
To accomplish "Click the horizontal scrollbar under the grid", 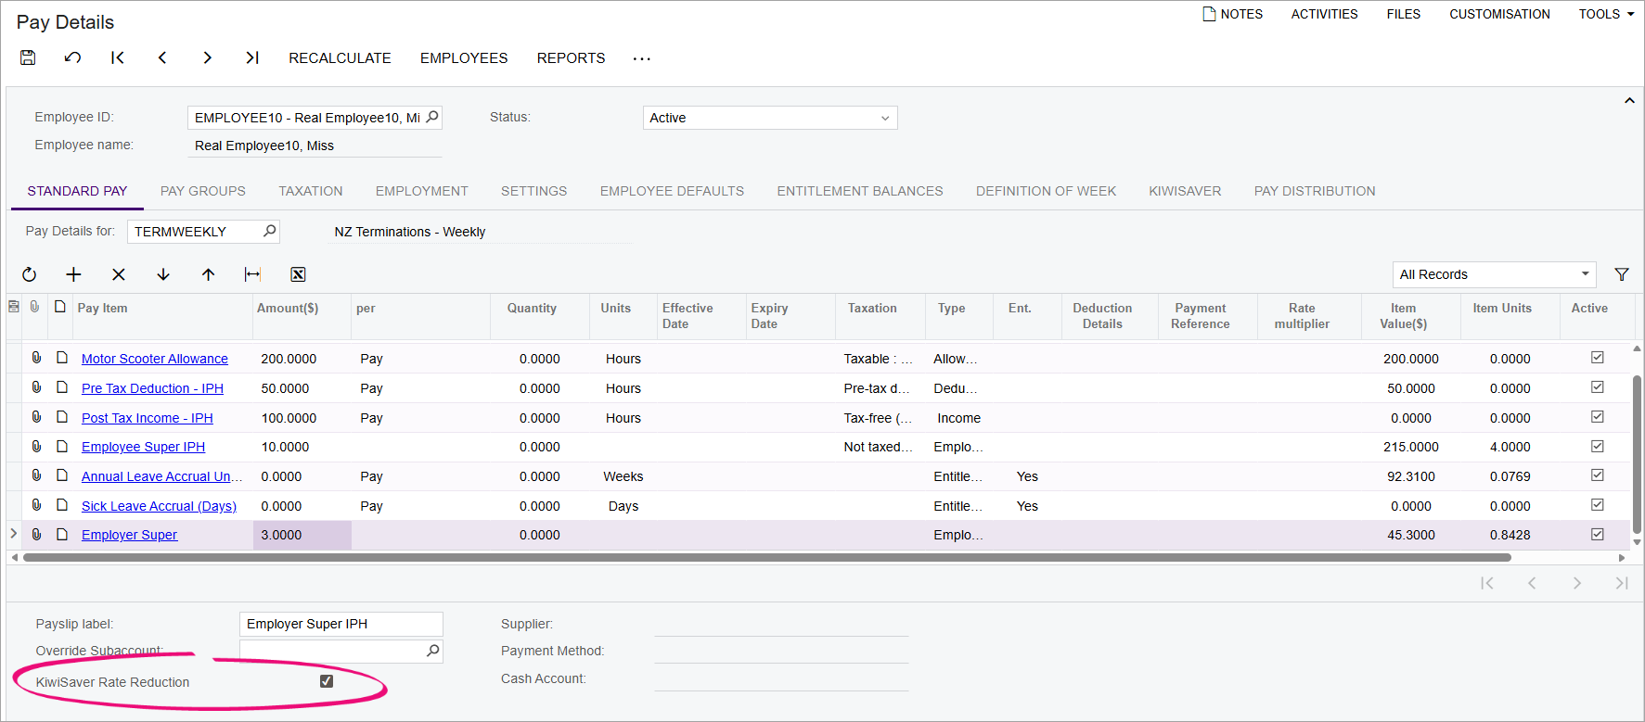I will [x=766, y=558].
